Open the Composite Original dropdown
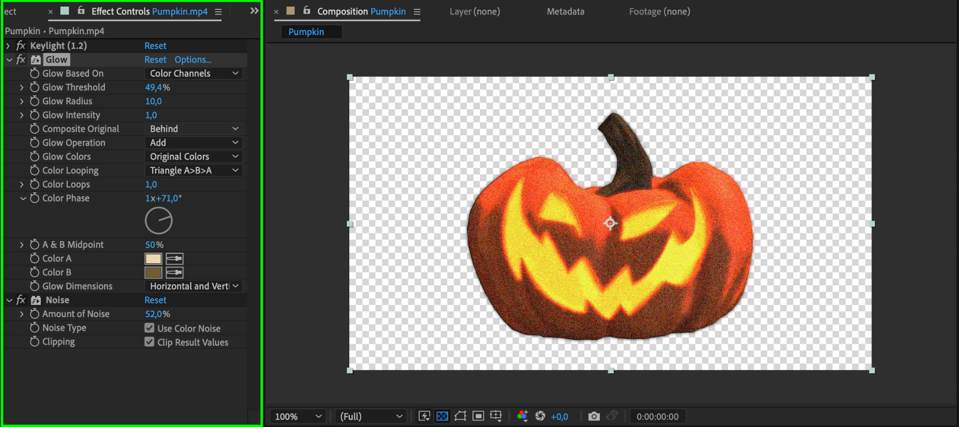Viewport: 959px width, 427px height. pos(194,129)
